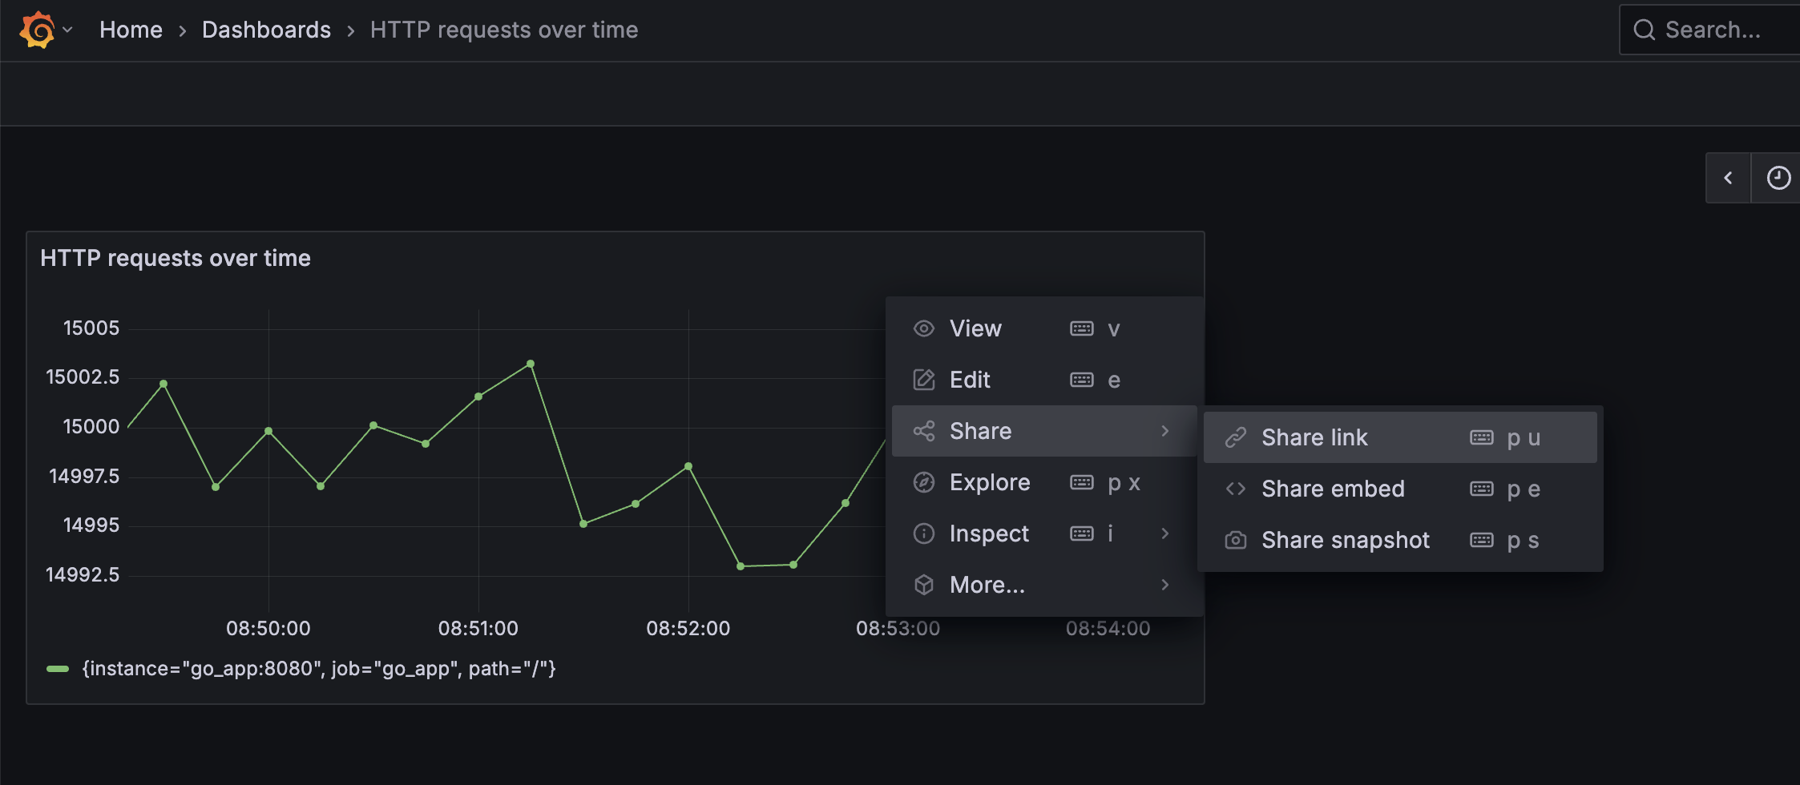1800x785 pixels.
Task: Click the Share snapshot camera icon
Action: tap(1236, 540)
